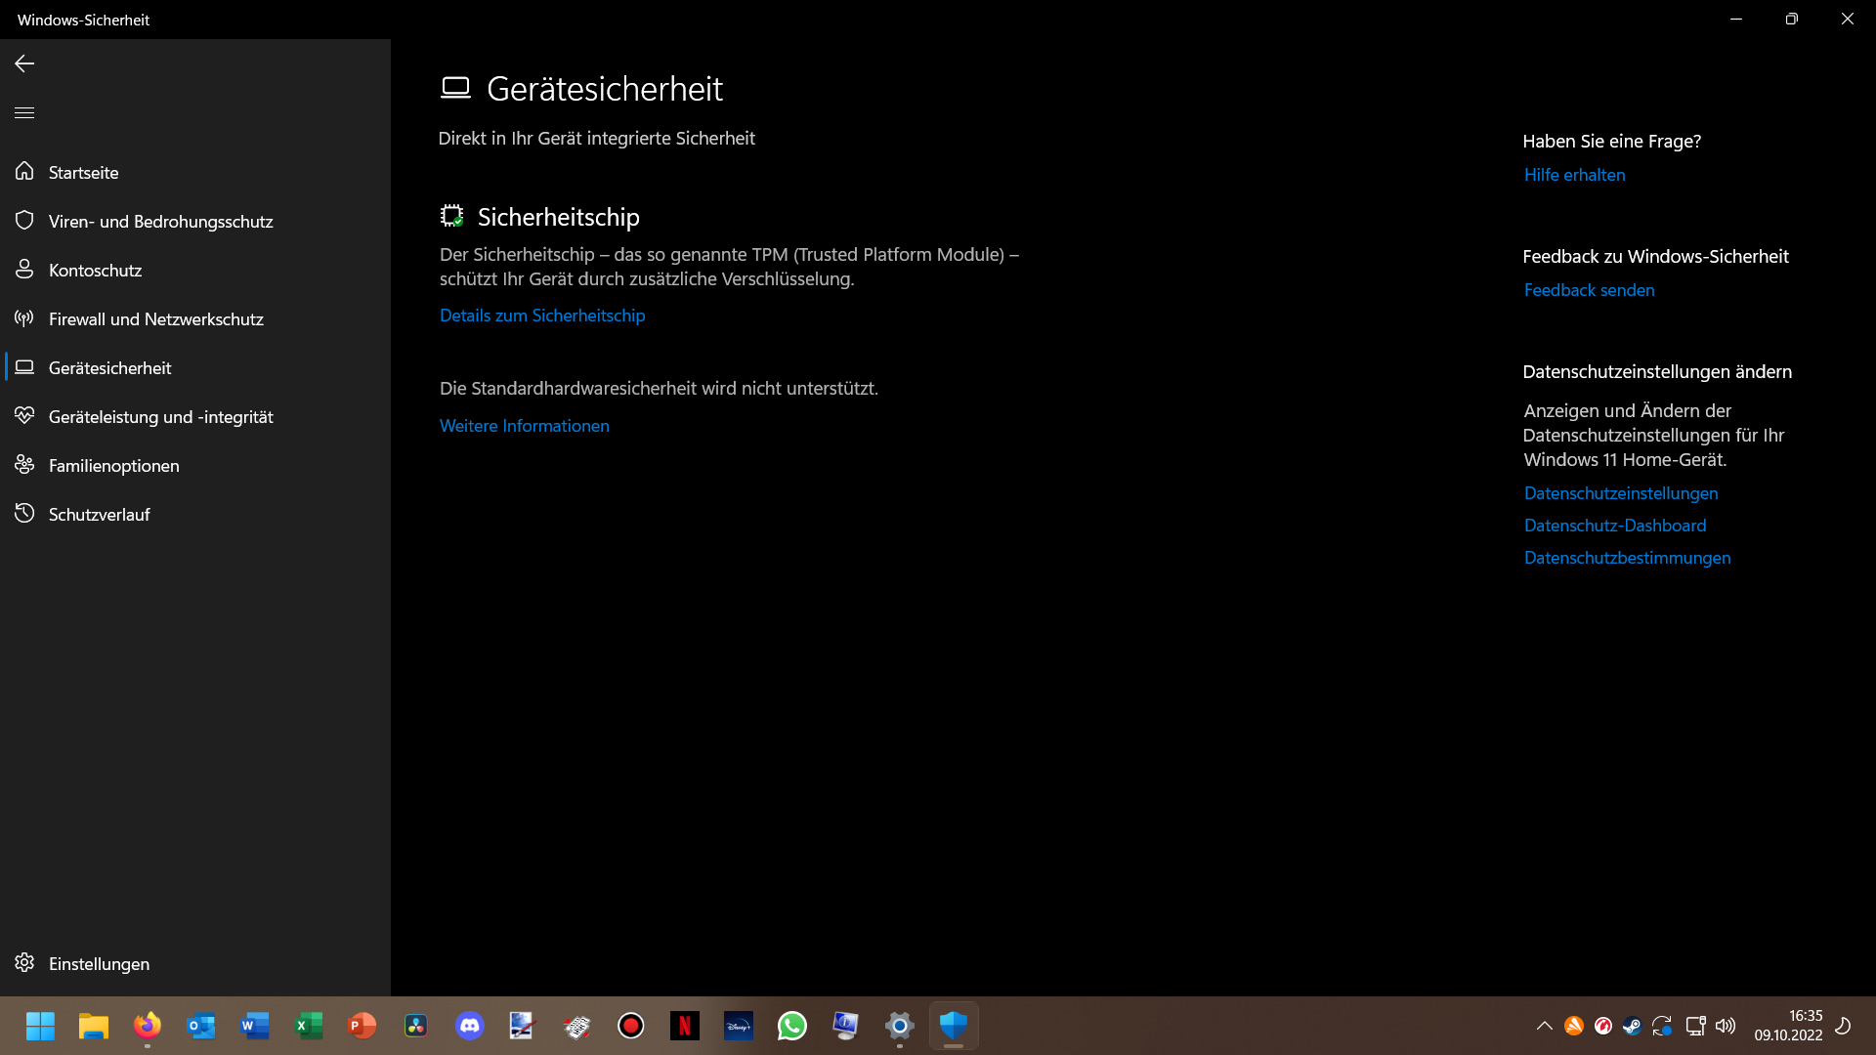Expand hidden system tray icons chevron
The height and width of the screenshot is (1055, 1876).
1544,1026
